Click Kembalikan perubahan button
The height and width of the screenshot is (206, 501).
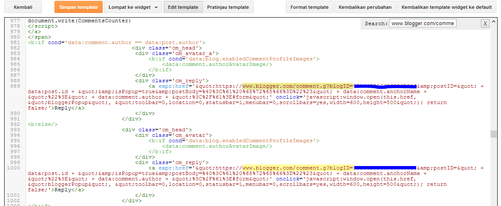[x=365, y=7]
